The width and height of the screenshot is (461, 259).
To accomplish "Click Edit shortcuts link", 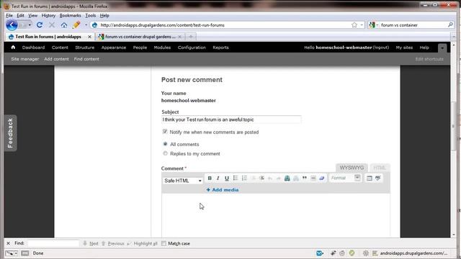I will coord(429,59).
